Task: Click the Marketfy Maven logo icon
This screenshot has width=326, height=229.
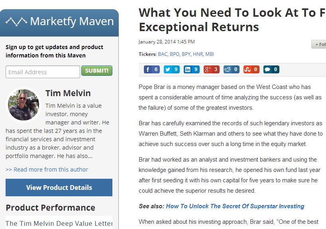Action: click(x=16, y=21)
